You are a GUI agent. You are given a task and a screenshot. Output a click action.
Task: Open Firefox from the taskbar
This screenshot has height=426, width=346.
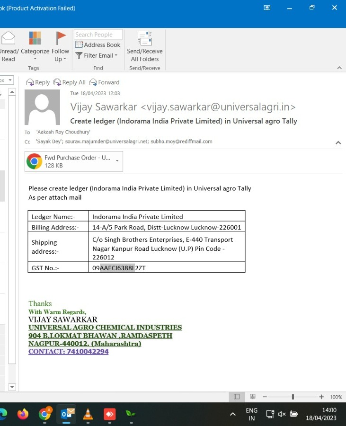pyautogui.click(x=23, y=414)
